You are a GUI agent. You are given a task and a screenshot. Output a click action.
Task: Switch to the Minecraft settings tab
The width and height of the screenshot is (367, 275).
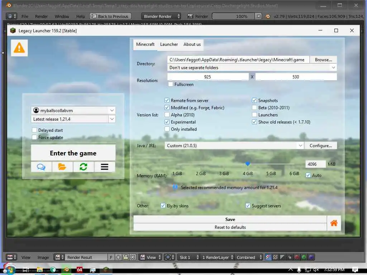pyautogui.click(x=146, y=44)
